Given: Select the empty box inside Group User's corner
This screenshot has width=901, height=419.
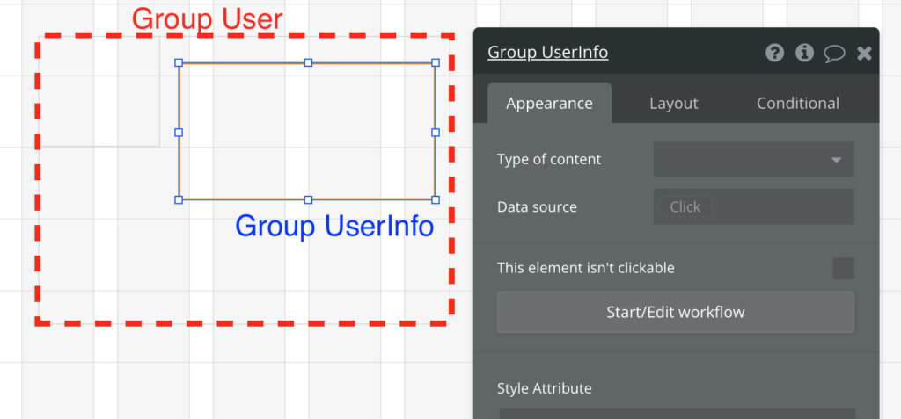Looking at the screenshot, I should coord(99,91).
